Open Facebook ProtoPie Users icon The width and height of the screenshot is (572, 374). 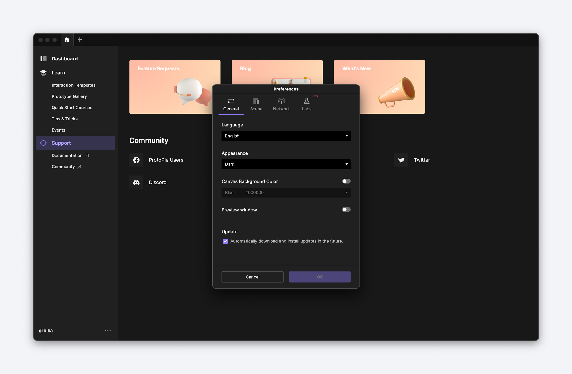136,160
